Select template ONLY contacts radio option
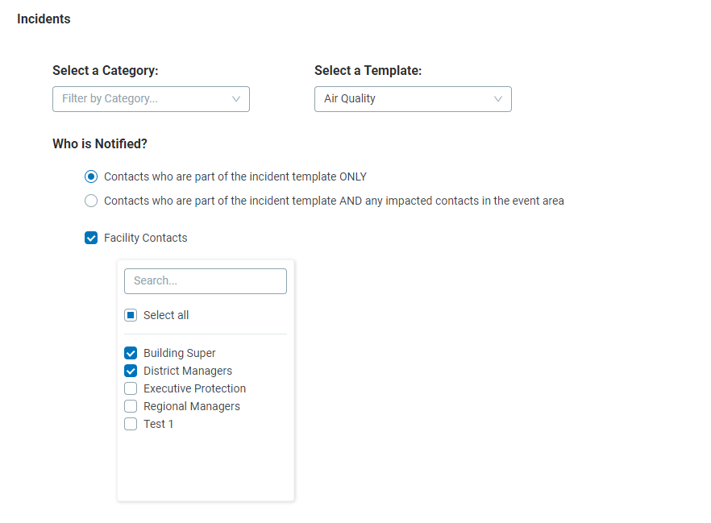 click(91, 176)
